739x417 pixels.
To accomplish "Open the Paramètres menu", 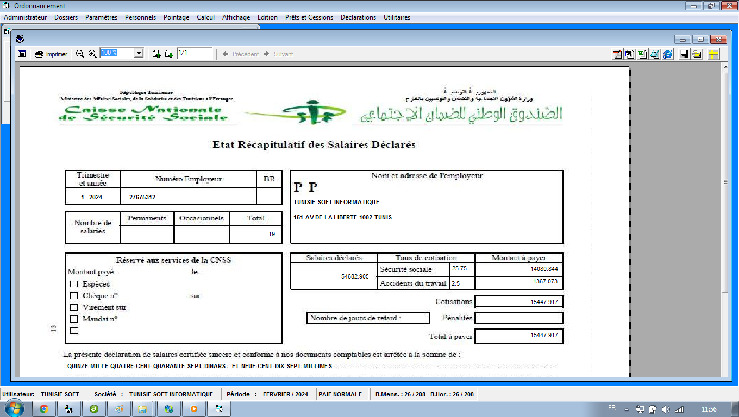I will pos(101,17).
